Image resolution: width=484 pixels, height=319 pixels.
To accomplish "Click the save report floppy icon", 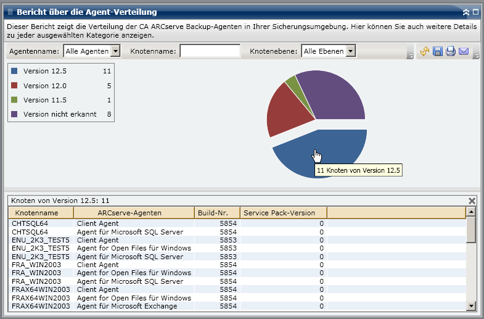I will pos(438,51).
